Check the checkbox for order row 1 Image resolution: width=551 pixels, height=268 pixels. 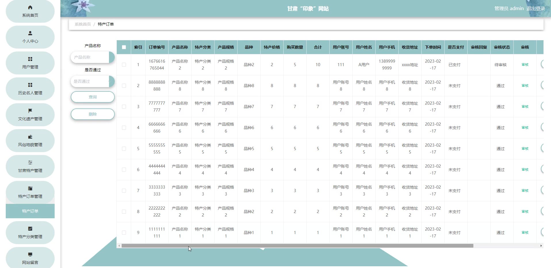[x=124, y=65]
